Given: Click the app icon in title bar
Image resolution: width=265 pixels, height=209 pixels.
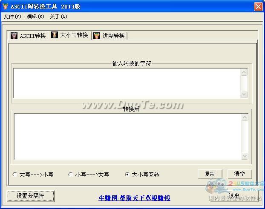Looking at the screenshot, I should [x=5, y=6].
